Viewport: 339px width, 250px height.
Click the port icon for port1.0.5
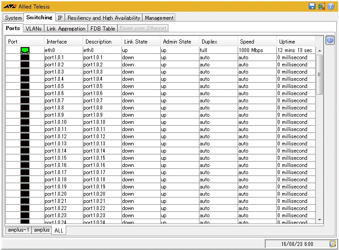[x=25, y=86]
